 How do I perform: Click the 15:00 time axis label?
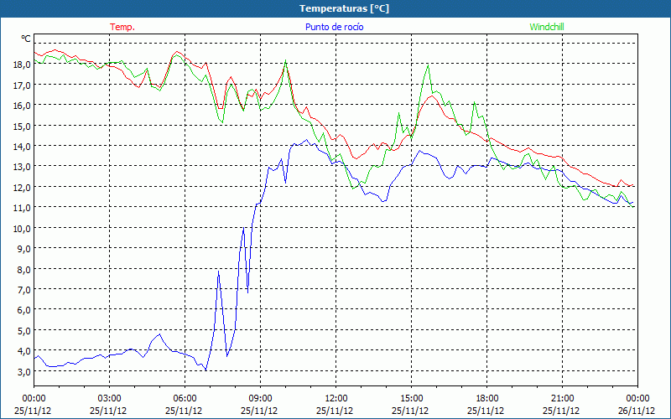coord(411,399)
